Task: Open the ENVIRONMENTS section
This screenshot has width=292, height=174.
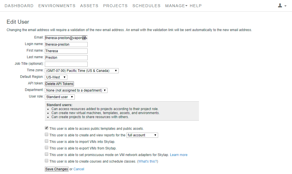Action: [x=57, y=5]
